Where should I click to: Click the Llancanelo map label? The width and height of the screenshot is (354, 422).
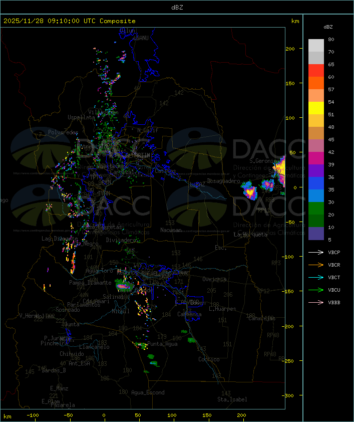tap(94, 347)
